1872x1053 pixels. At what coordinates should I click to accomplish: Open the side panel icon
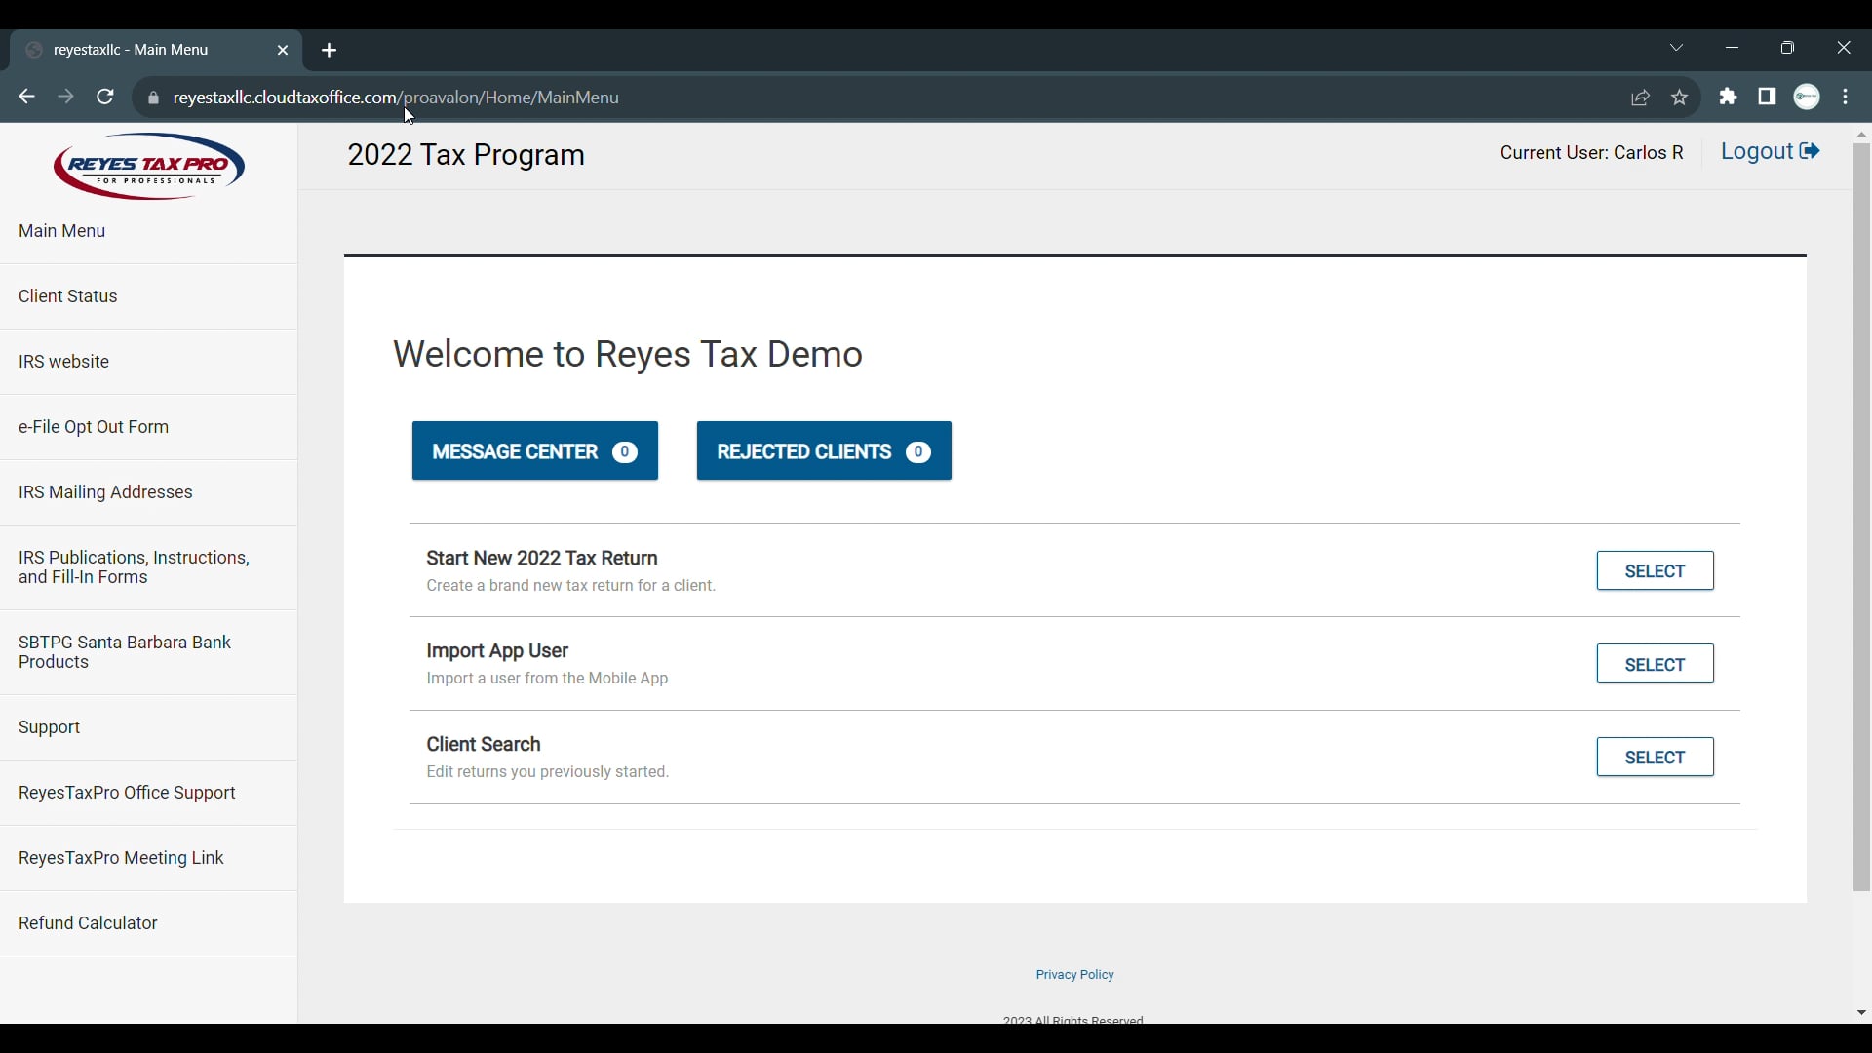1768,97
